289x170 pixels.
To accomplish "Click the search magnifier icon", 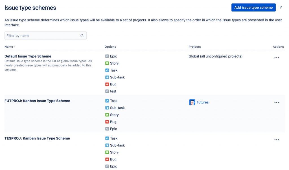I will pyautogui.click(x=82, y=36).
